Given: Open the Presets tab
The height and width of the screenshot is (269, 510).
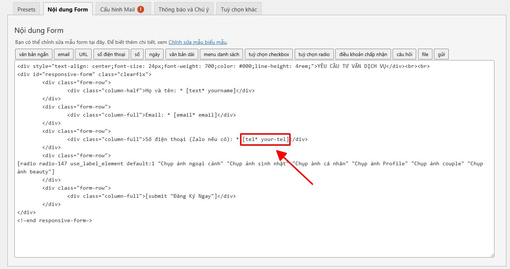Looking at the screenshot, I should (x=27, y=9).
